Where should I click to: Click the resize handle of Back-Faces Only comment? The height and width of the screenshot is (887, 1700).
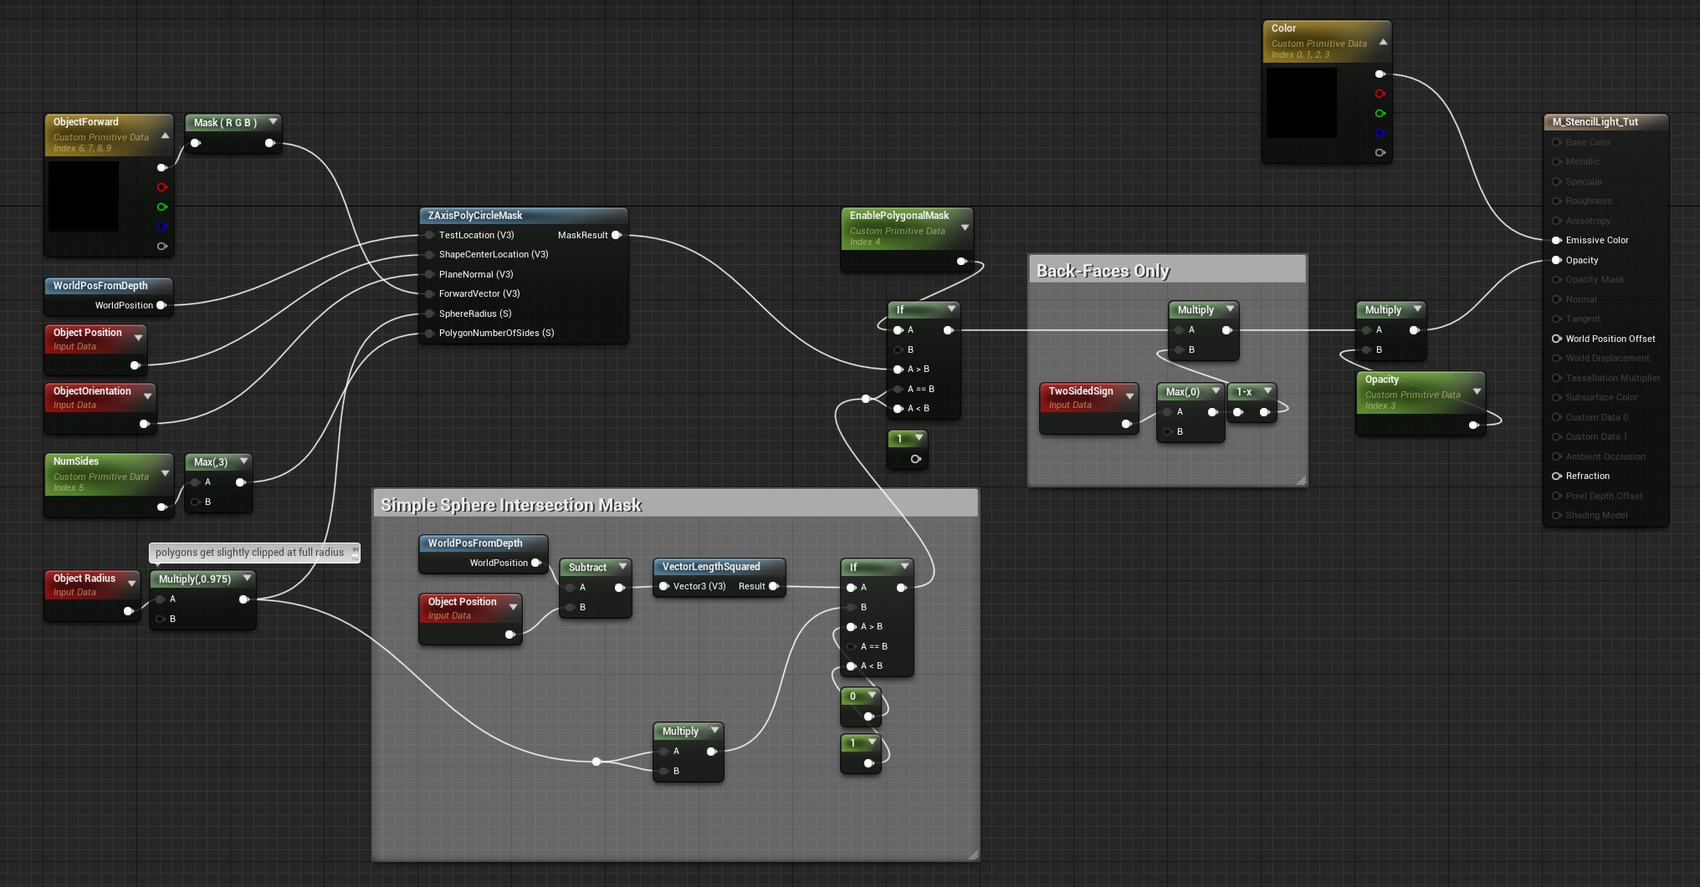(x=1300, y=480)
